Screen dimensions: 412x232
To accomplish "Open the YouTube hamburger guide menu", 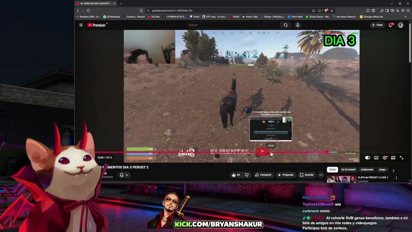I will tap(81, 25).
